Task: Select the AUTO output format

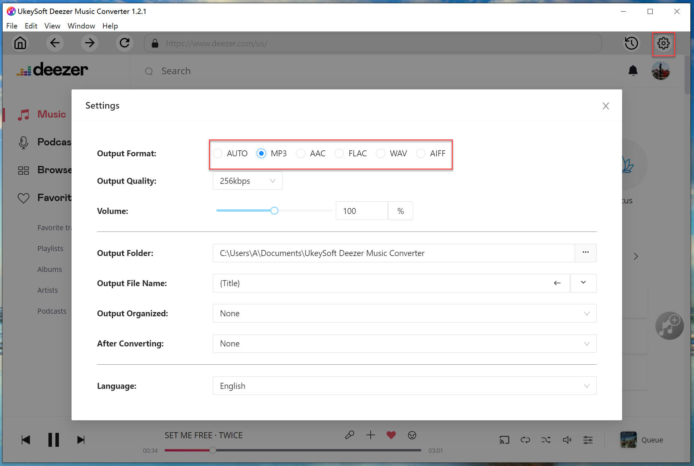Action: click(x=218, y=153)
